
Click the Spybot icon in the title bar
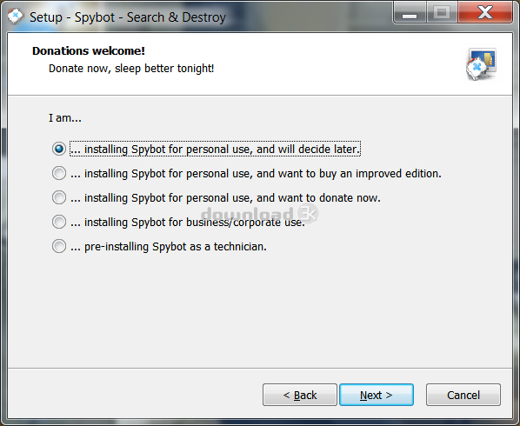(x=16, y=17)
